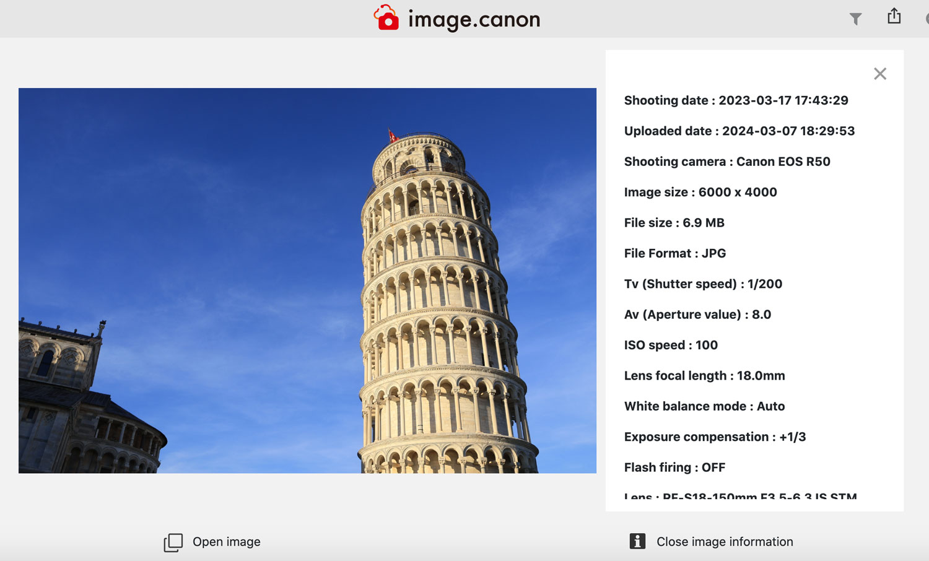
Task: Select the Shooting camera Canon EOS R50 line
Action: 726,162
